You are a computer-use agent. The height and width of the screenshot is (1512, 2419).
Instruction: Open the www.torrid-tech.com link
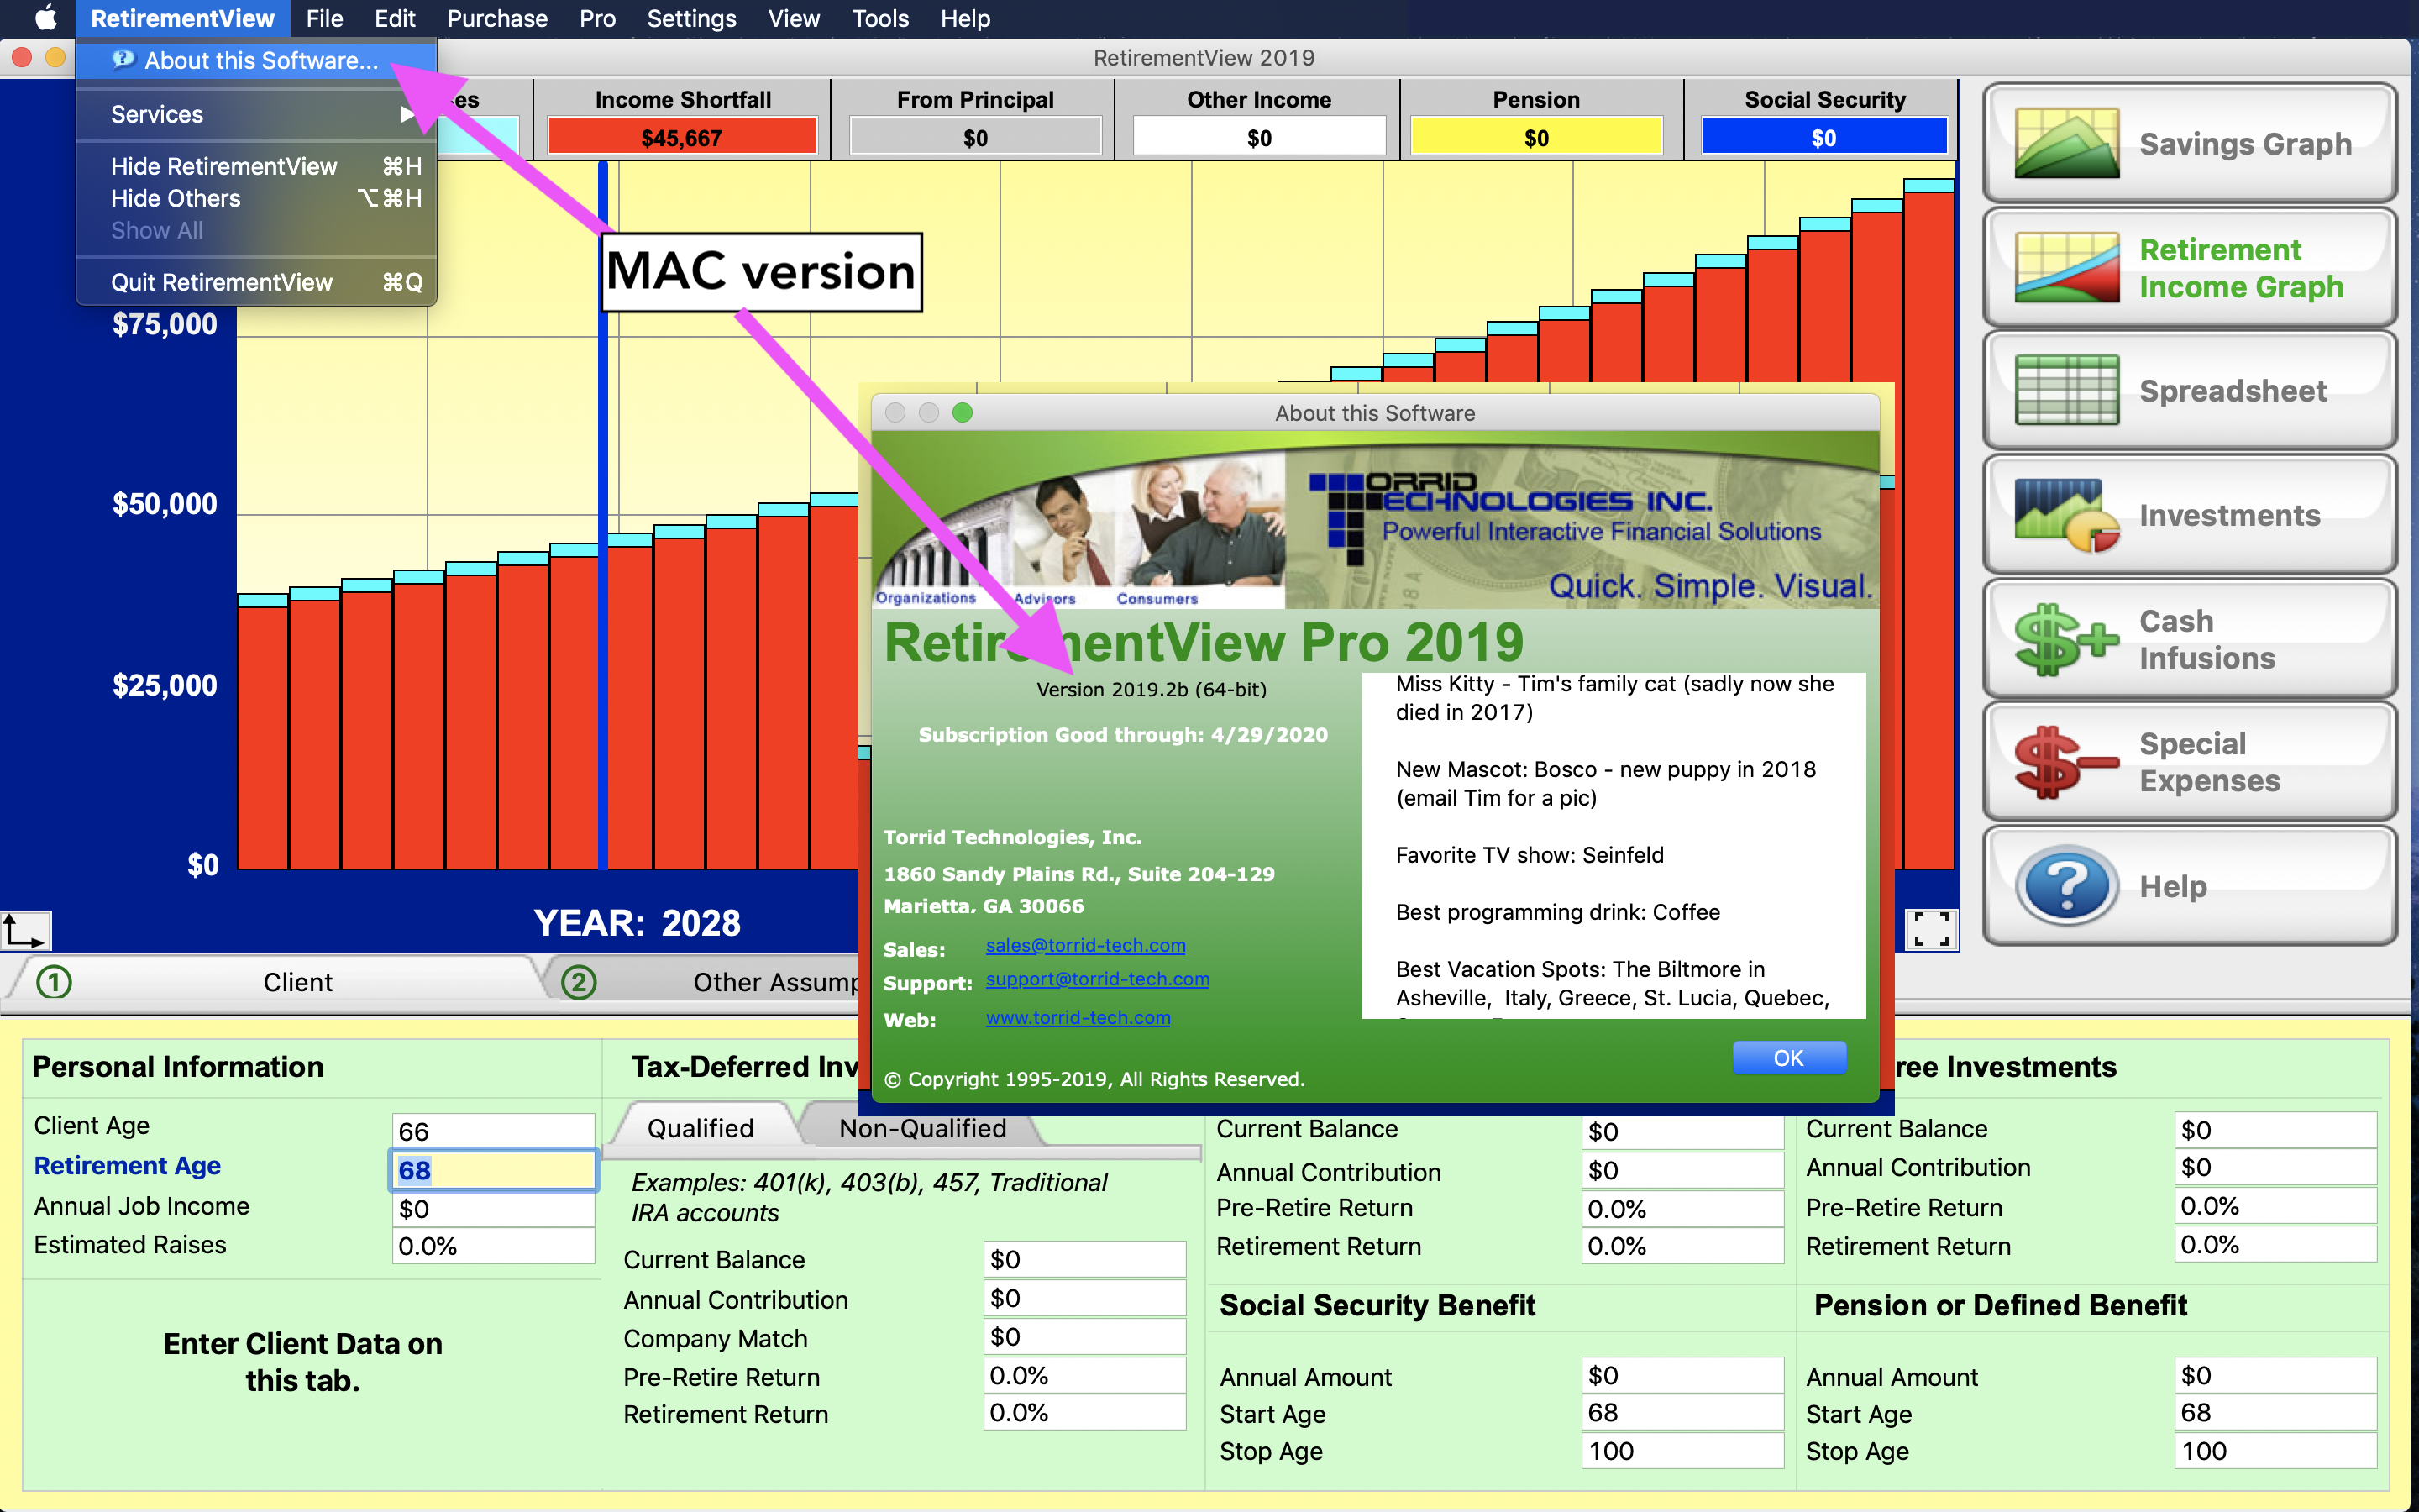(x=1078, y=1017)
